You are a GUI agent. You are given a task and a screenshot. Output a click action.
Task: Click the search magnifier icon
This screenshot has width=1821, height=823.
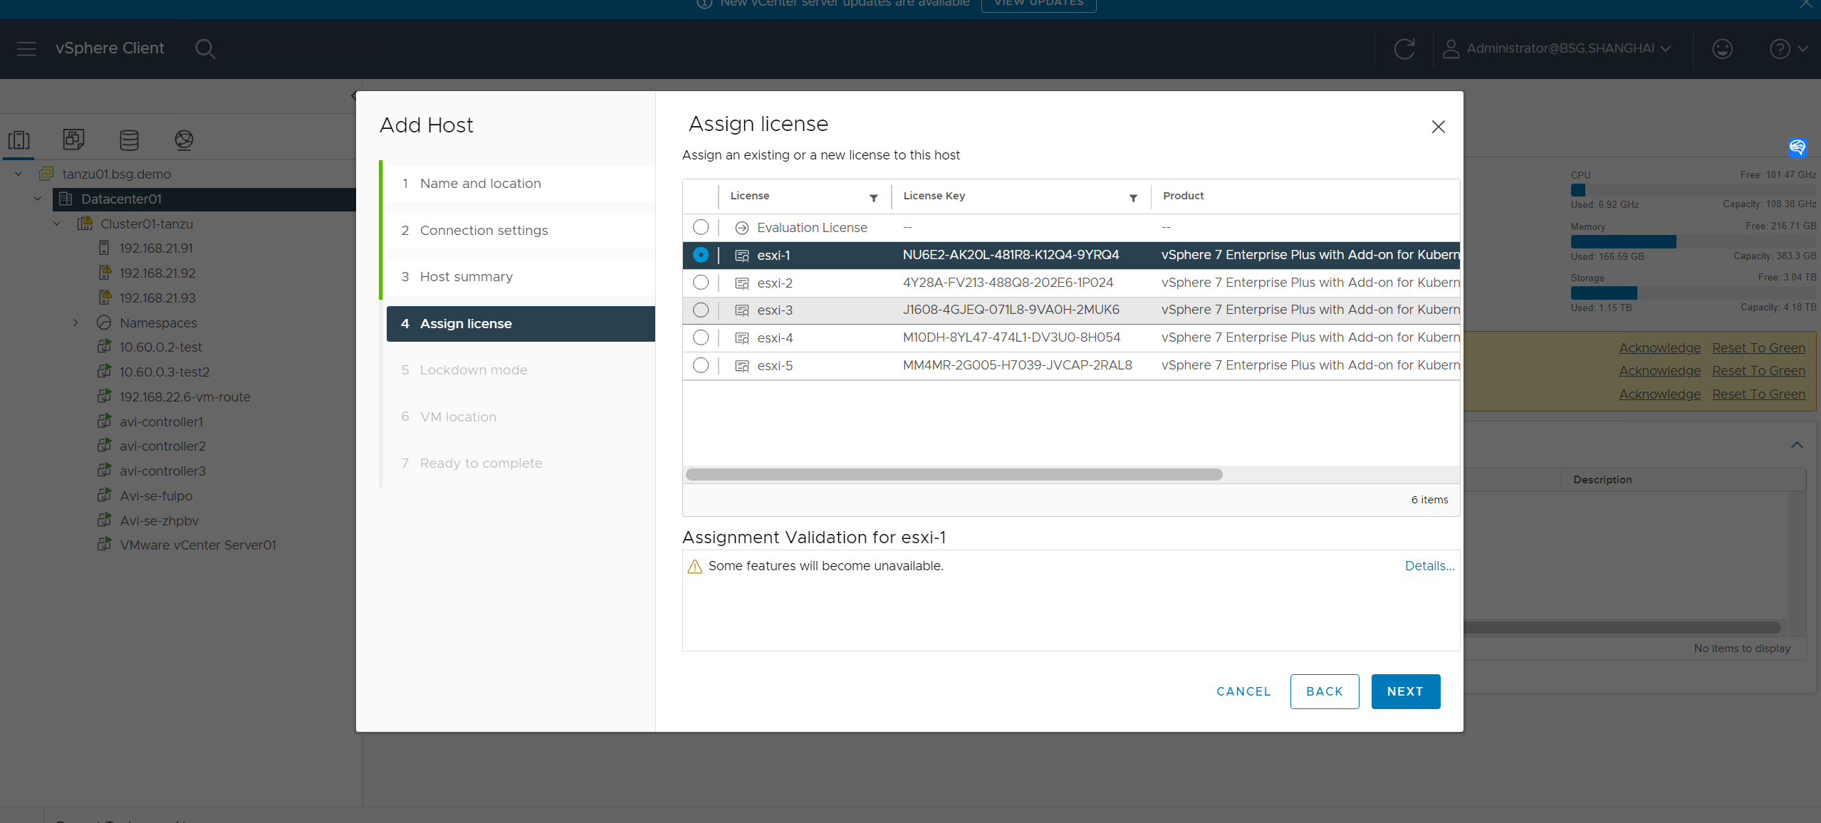pyautogui.click(x=205, y=48)
